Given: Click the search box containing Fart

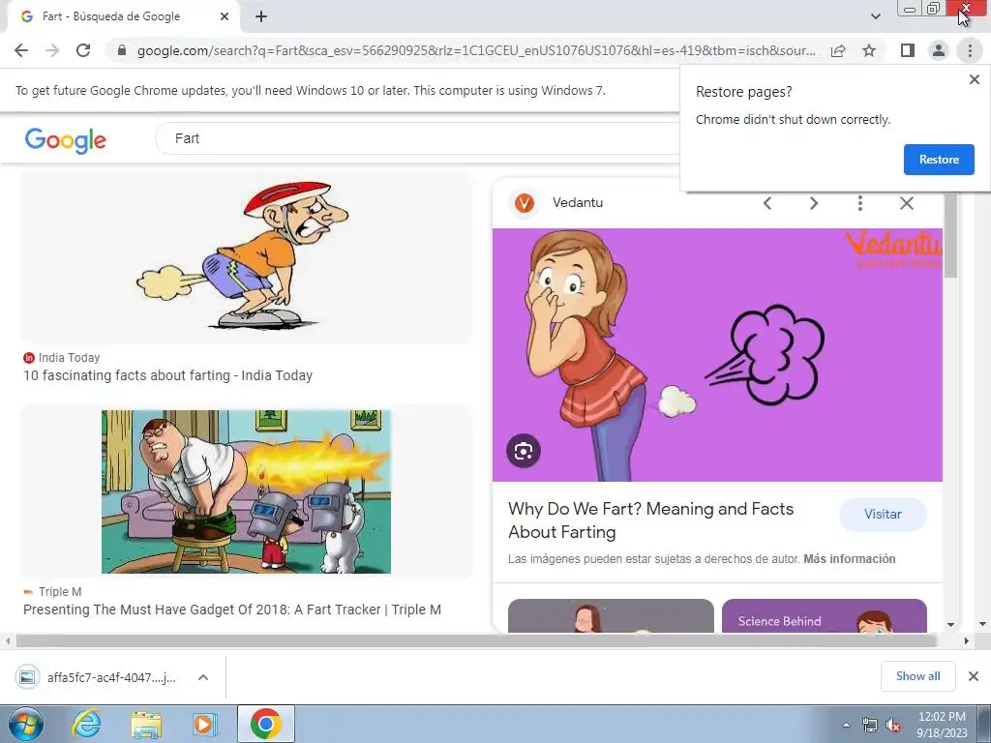Looking at the screenshot, I should [417, 138].
